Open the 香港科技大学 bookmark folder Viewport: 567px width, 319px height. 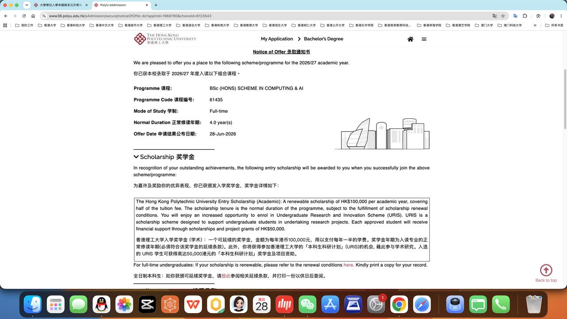point(73,25)
